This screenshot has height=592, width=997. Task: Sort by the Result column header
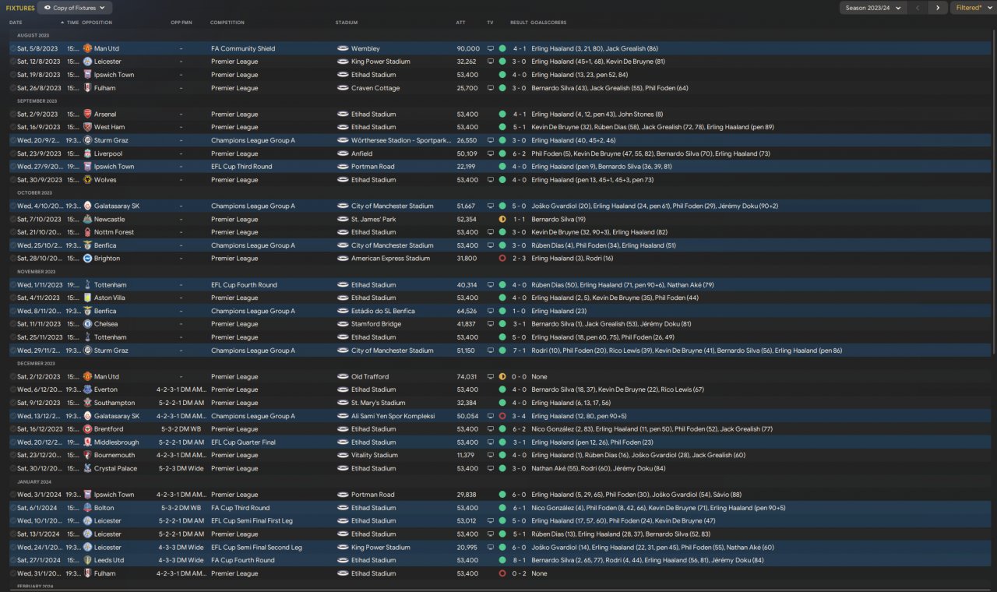[x=519, y=23]
